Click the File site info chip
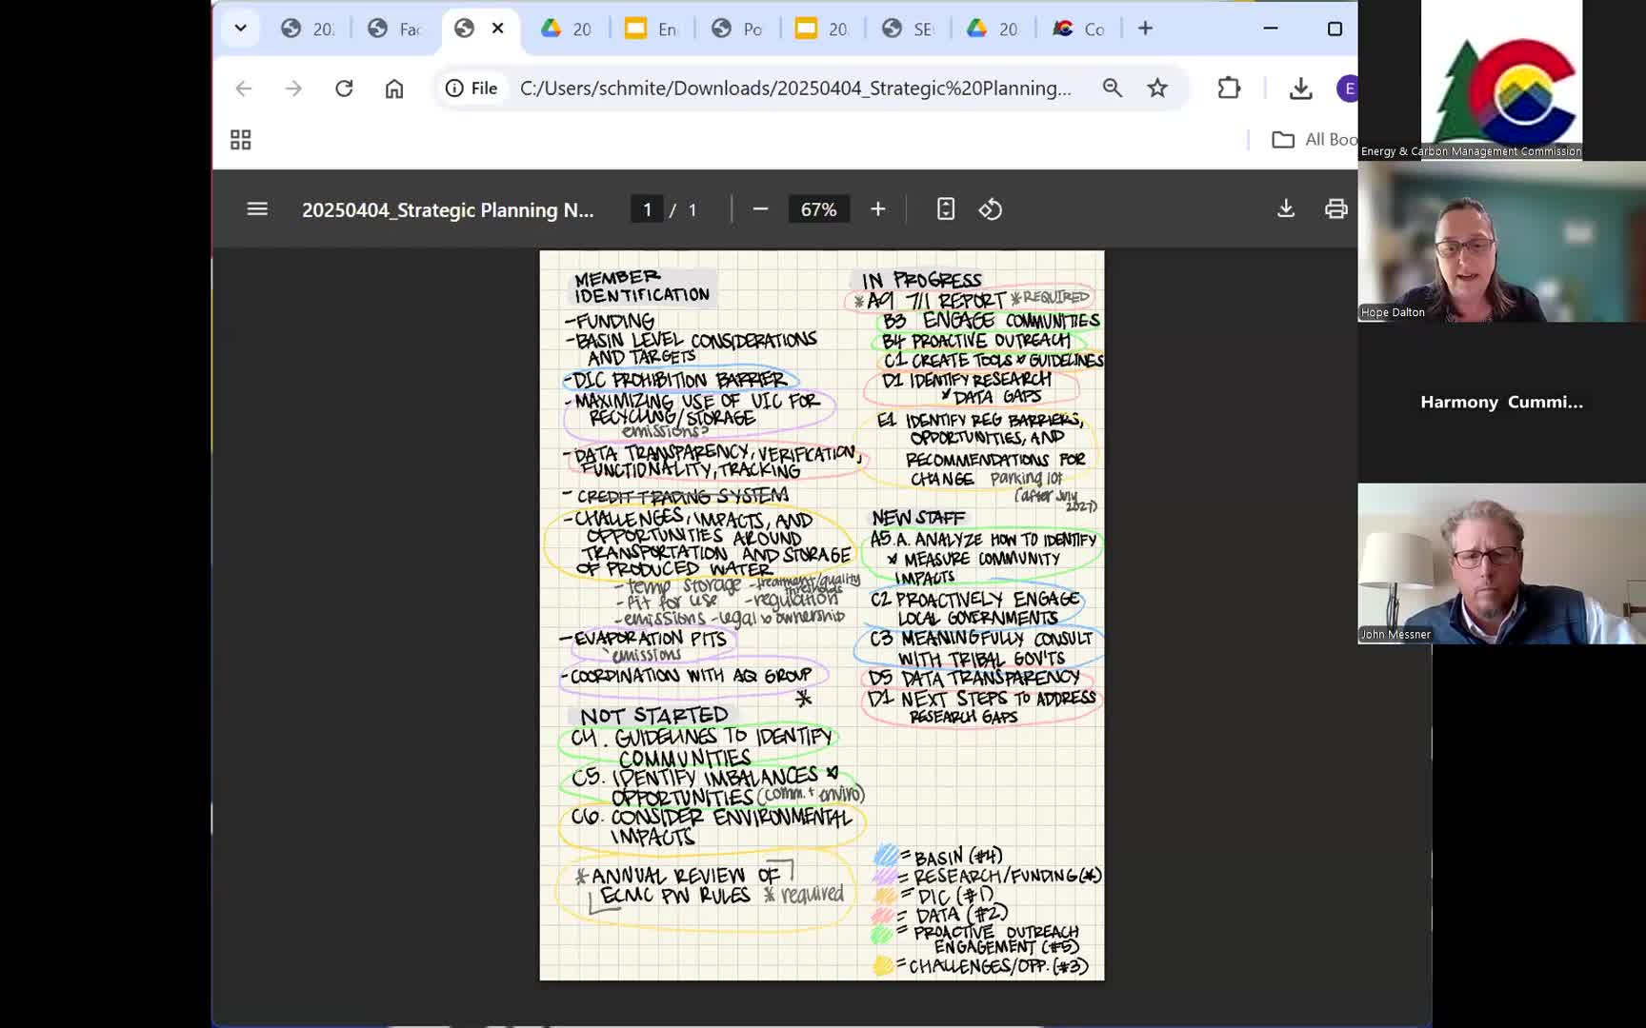 click(472, 89)
